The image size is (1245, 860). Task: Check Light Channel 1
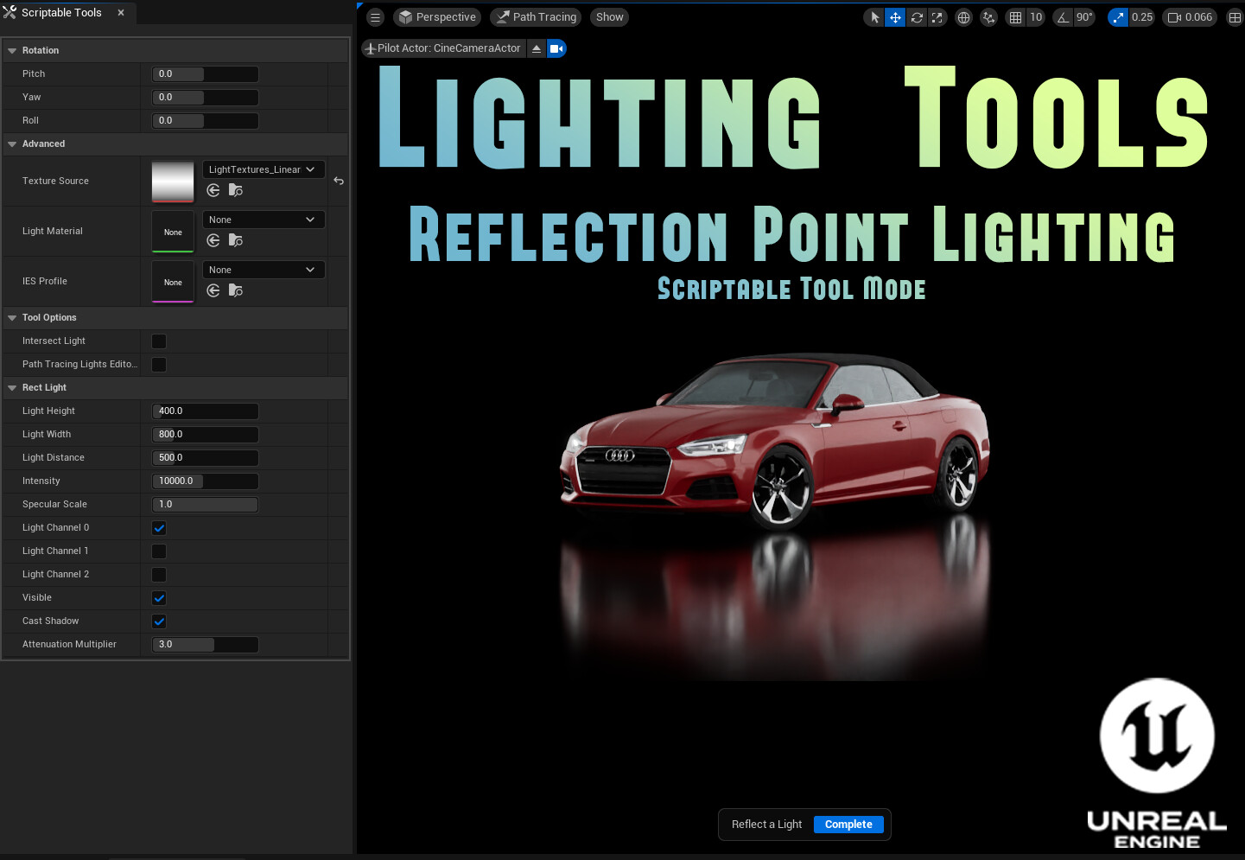pyautogui.click(x=159, y=551)
